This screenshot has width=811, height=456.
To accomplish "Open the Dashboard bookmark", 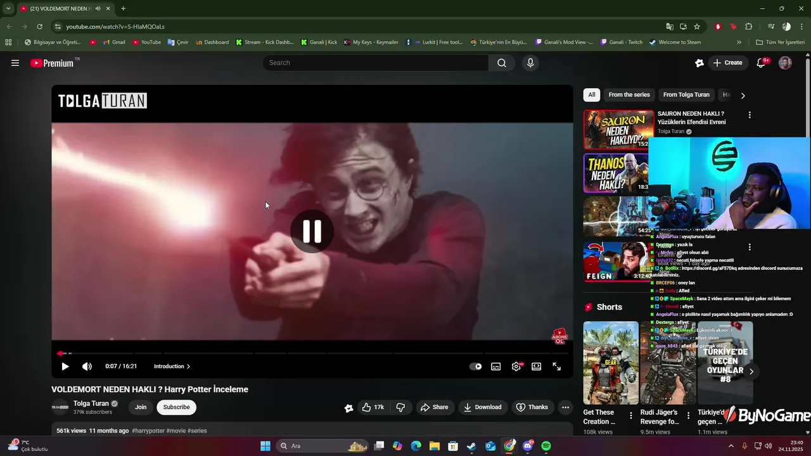I will [212, 42].
